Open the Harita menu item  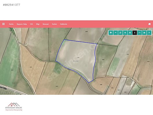point(11,24)
